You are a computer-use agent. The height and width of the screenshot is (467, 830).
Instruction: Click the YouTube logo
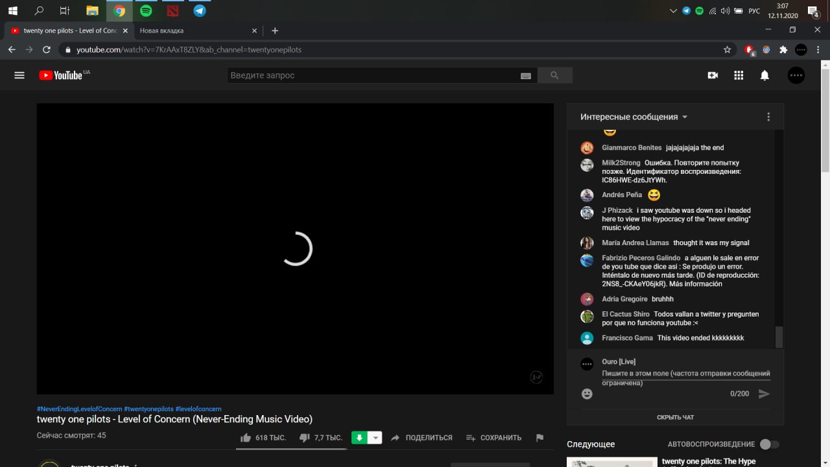[60, 75]
